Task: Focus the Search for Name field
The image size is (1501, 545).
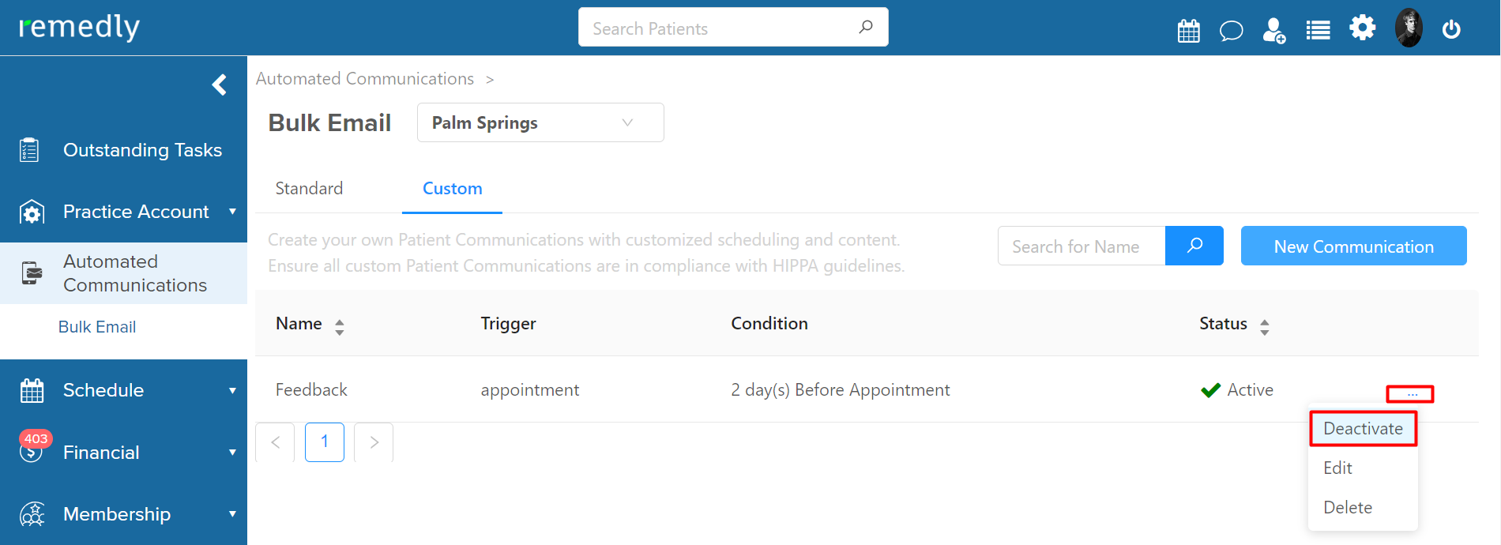Action: tap(1082, 246)
